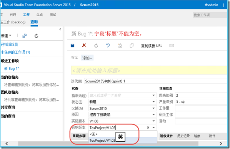Click the title input field
This screenshot has height=149, width=230.
[149, 71]
